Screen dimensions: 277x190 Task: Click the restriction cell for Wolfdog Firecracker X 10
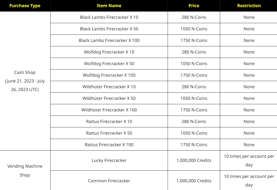tap(249, 52)
